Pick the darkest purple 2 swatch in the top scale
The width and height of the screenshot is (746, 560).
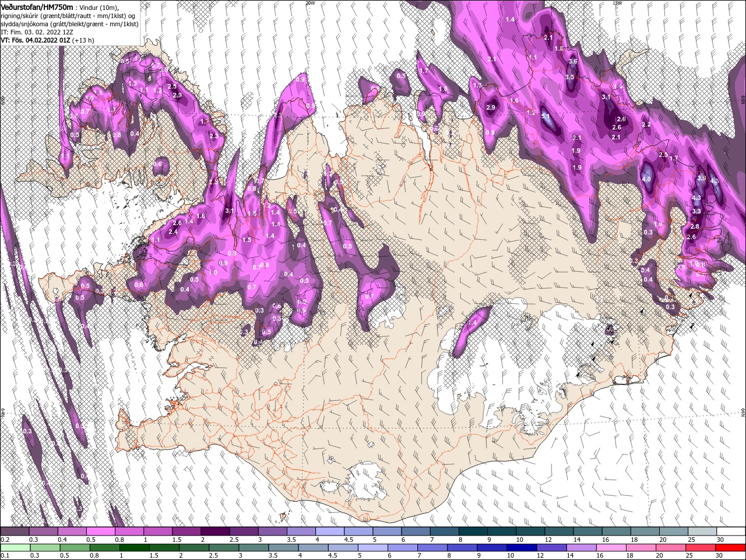[x=214, y=531]
